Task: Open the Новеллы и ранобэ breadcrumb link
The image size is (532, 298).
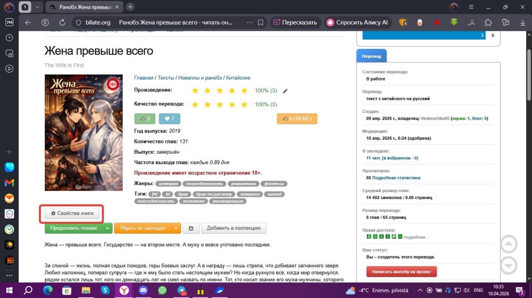Action: coord(200,78)
